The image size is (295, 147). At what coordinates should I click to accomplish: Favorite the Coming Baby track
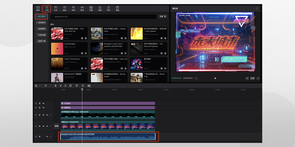[x=82, y=53]
